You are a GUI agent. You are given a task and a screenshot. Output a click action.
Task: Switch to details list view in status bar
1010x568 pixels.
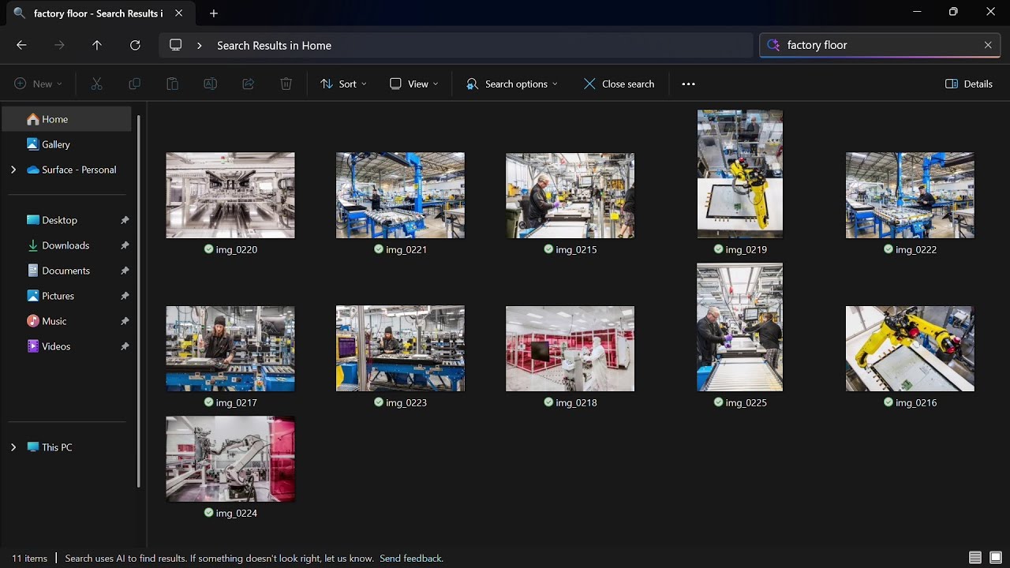click(x=975, y=558)
